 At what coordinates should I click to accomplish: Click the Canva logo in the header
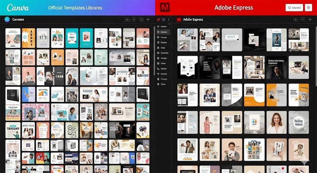click(x=18, y=8)
